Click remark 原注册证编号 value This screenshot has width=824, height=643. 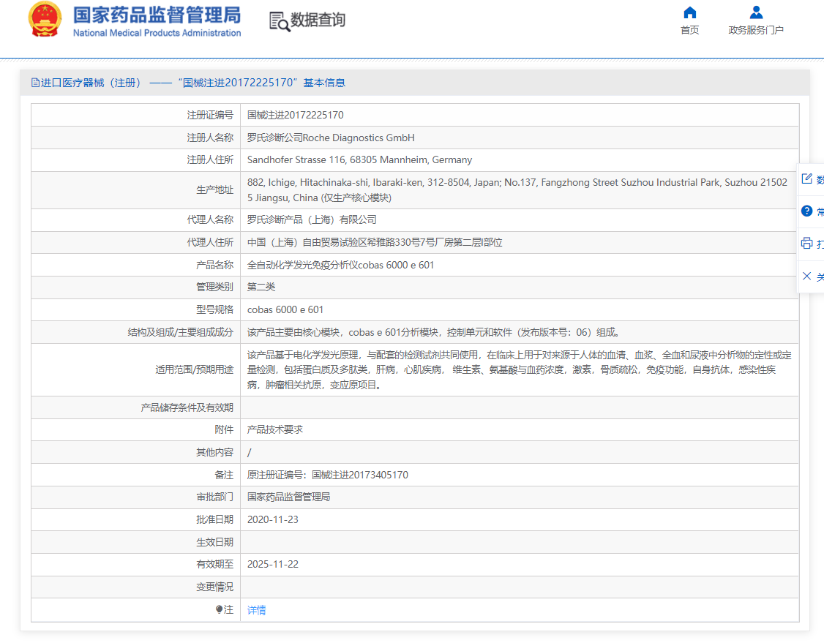327,475
